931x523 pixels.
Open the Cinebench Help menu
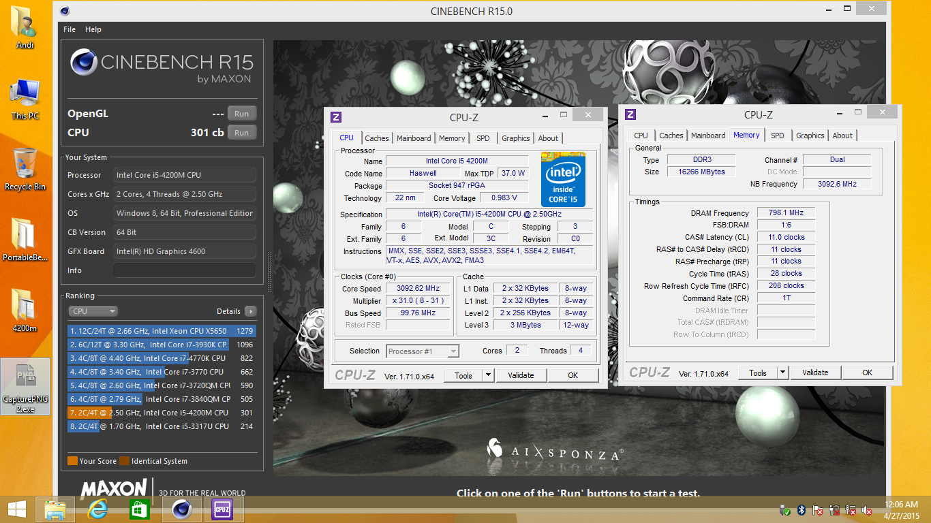(93, 29)
